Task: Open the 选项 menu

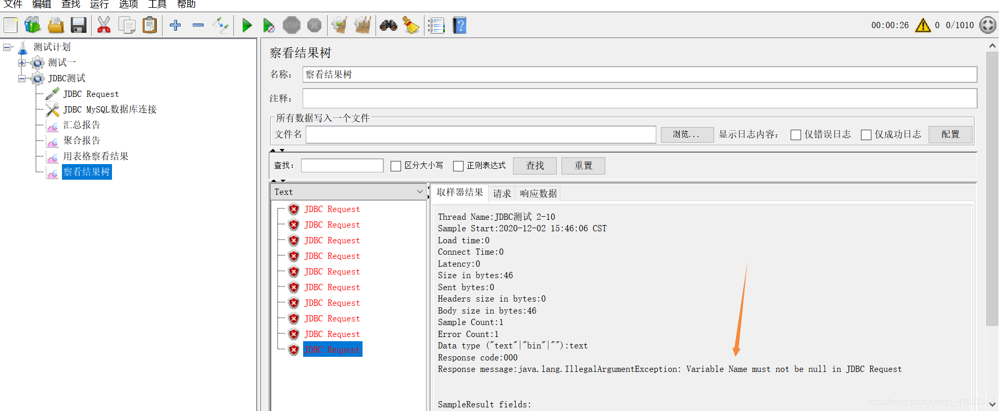Action: click(129, 5)
